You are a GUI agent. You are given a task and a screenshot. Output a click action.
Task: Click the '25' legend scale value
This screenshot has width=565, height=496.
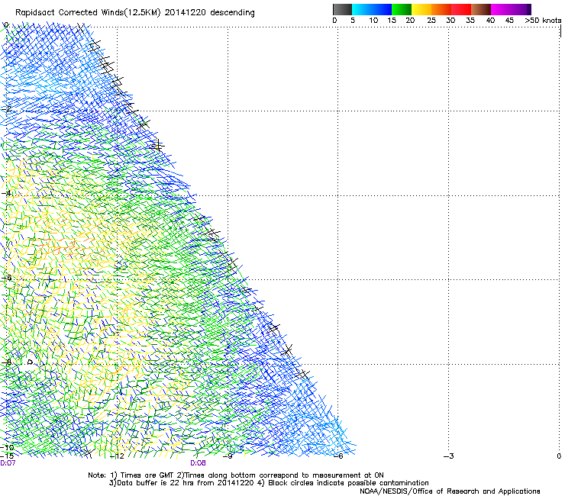431,21
